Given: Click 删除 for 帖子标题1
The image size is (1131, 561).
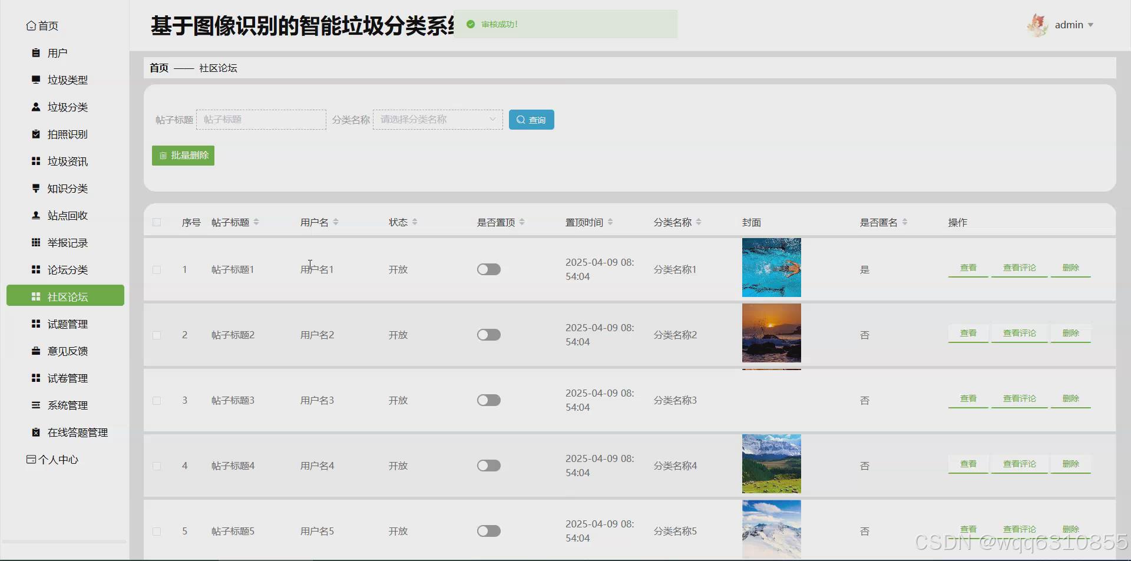Looking at the screenshot, I should (1071, 268).
